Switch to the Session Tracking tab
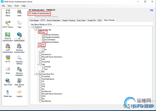The image size is (156, 111). (x=69, y=20)
